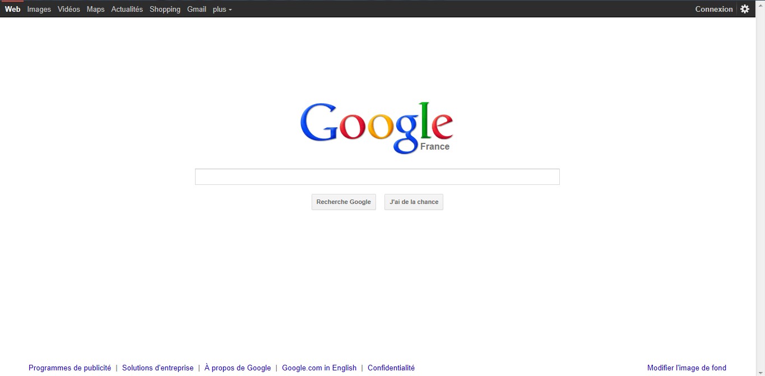765x376 pixels.
Task: Click Modifier l'image de fond link
Action: [x=687, y=368]
